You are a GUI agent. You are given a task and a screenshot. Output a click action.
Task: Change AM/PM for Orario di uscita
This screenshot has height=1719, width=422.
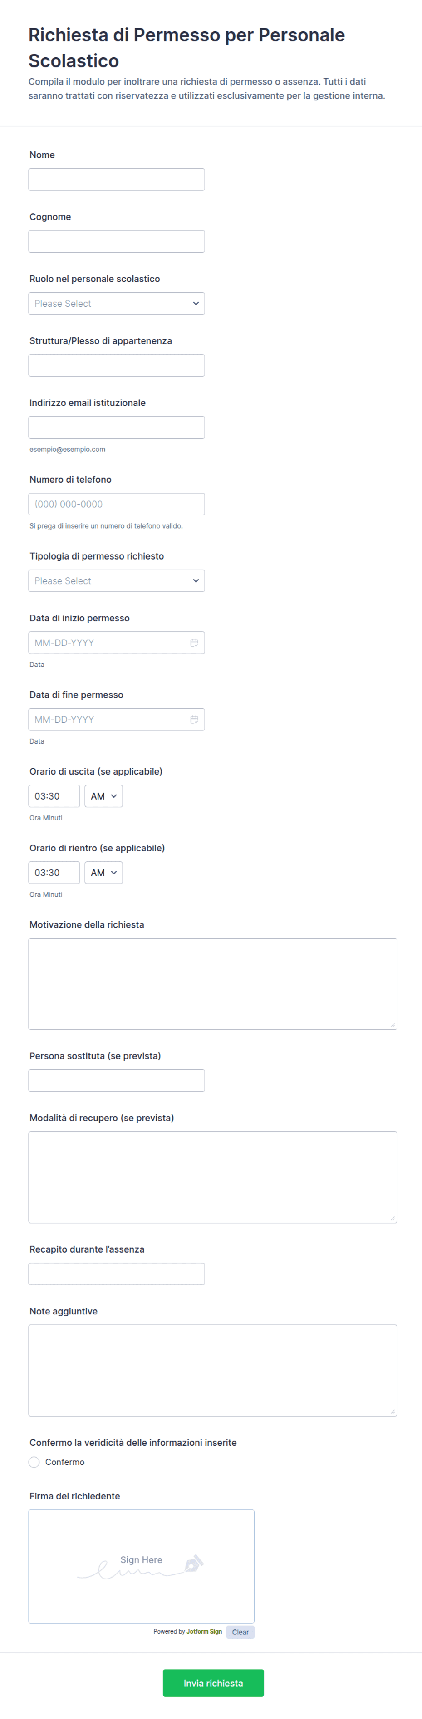tap(103, 796)
